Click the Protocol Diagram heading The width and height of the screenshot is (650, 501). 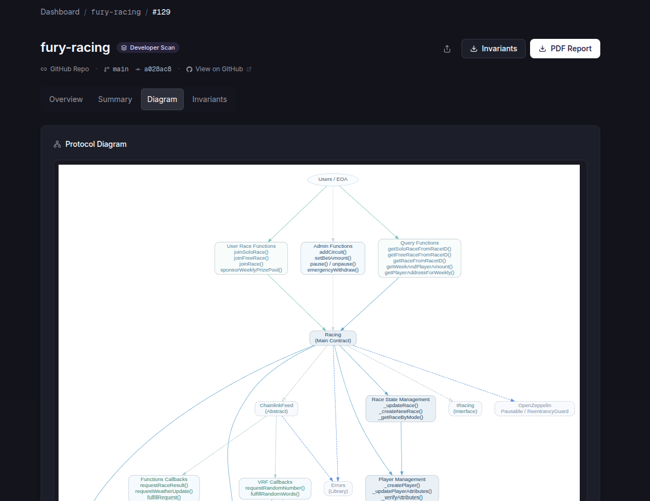[96, 144]
